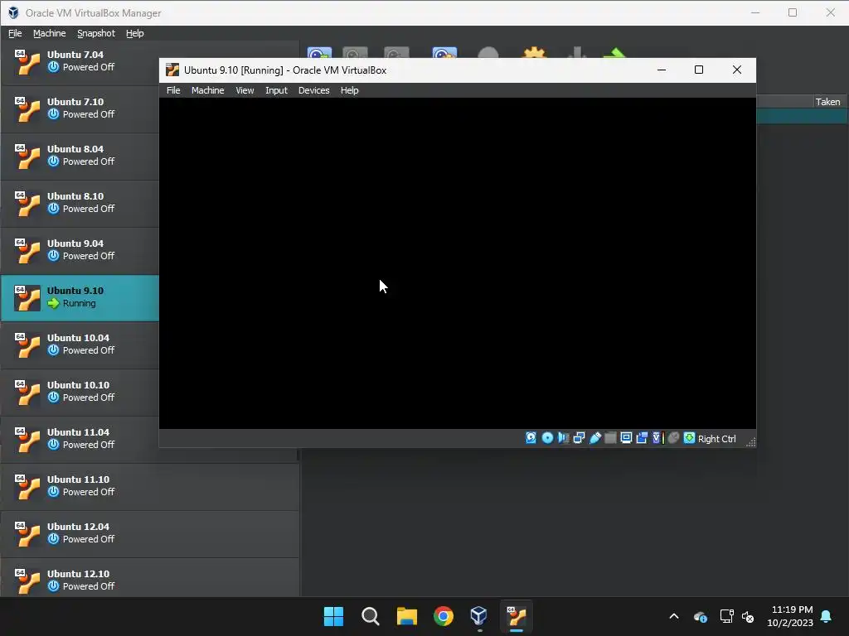849x636 pixels.
Task: Open File menu in VirtualBox Manager
Action: pyautogui.click(x=15, y=33)
